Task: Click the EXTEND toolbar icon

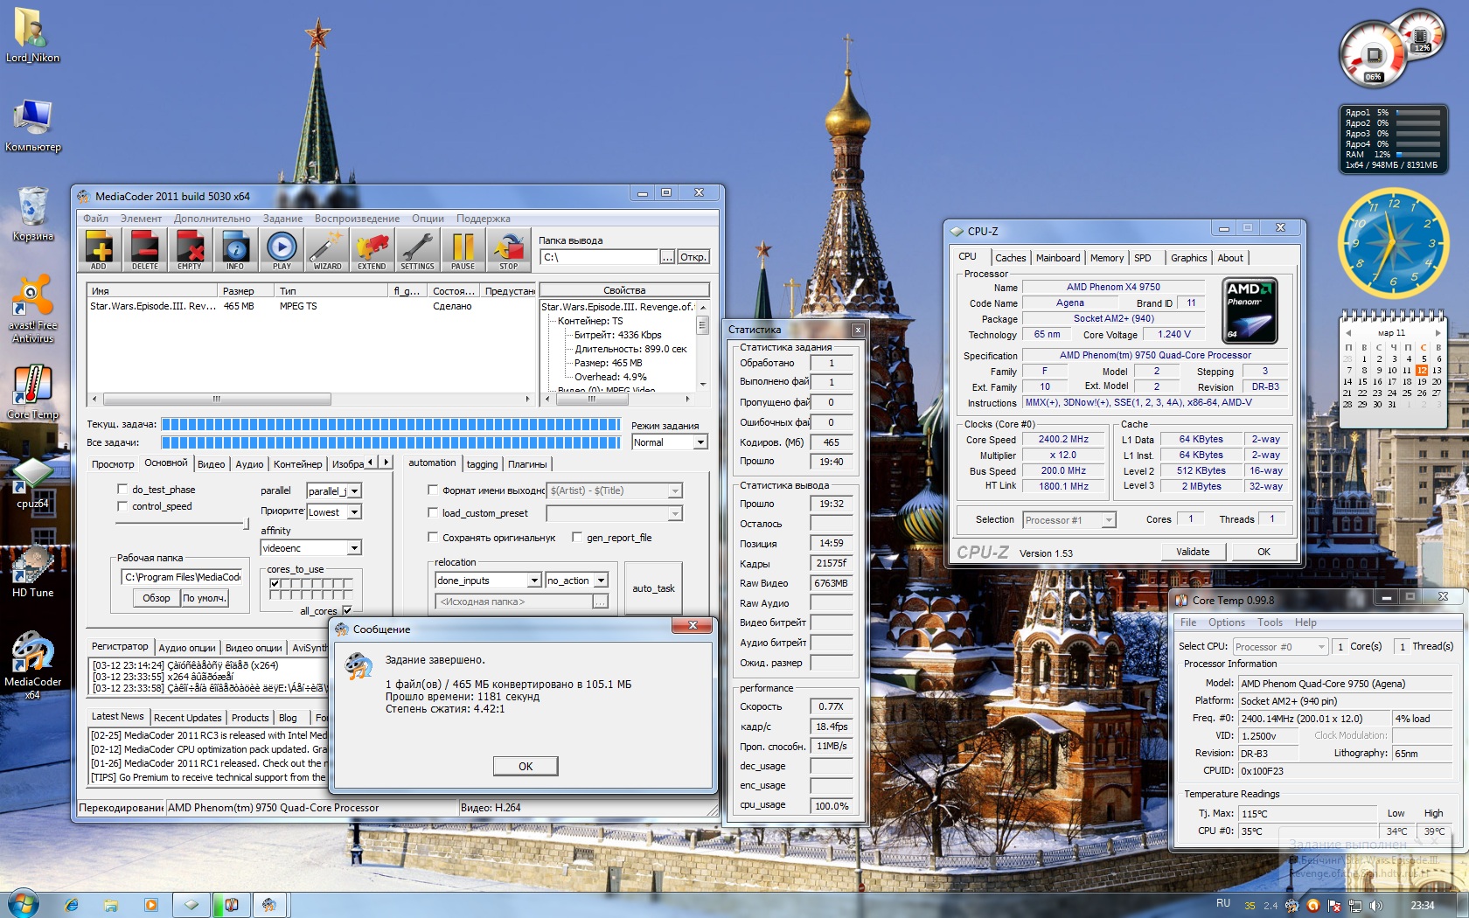Action: pos(372,250)
